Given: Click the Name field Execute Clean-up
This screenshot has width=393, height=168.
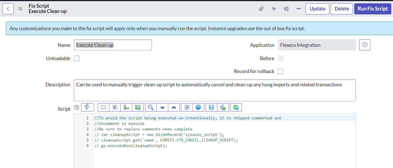Looking at the screenshot, I should 113,45.
